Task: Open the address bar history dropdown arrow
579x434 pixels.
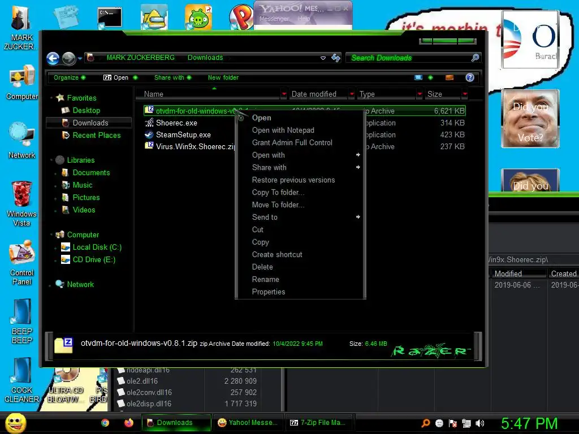Action: tap(323, 58)
